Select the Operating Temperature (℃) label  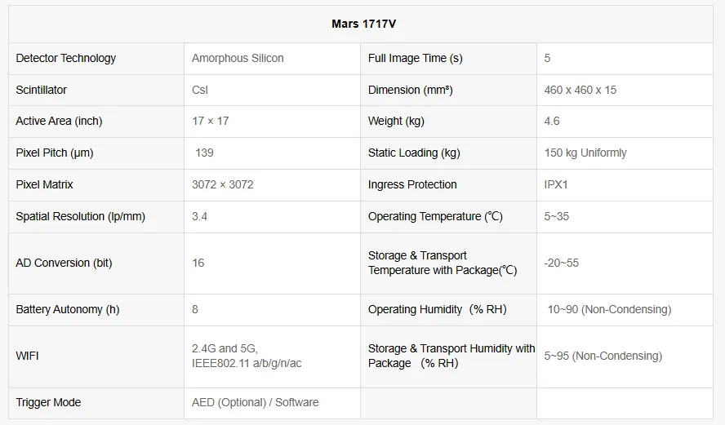435,216
